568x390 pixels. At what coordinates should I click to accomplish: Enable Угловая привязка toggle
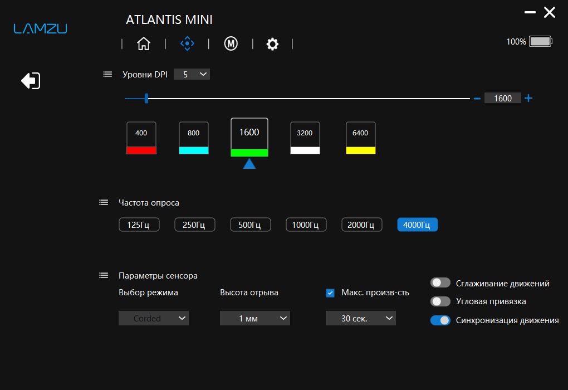[x=440, y=301]
